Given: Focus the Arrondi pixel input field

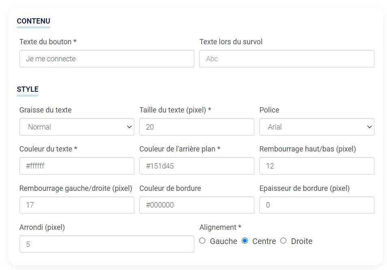Looking at the screenshot, I should (107, 244).
